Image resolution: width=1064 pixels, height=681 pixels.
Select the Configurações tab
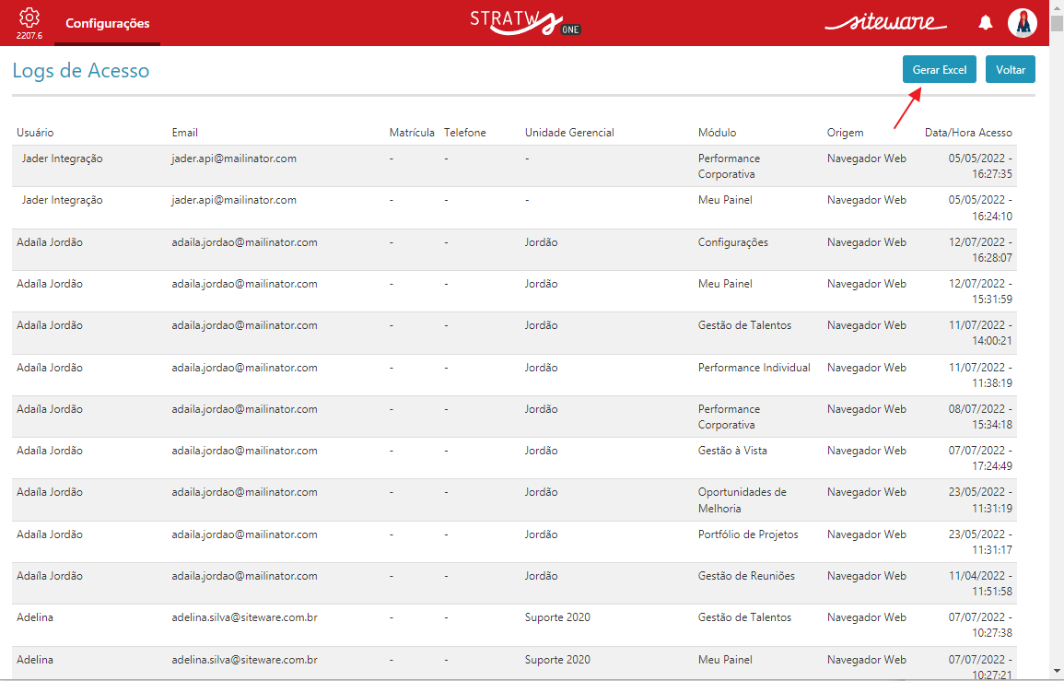click(107, 23)
